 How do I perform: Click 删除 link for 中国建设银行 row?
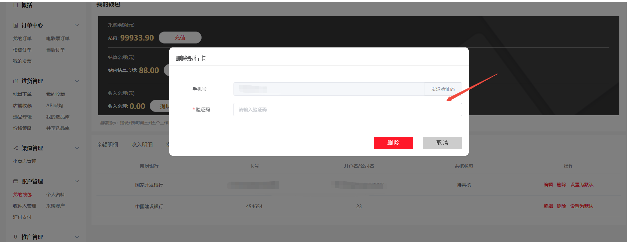pyautogui.click(x=561, y=206)
